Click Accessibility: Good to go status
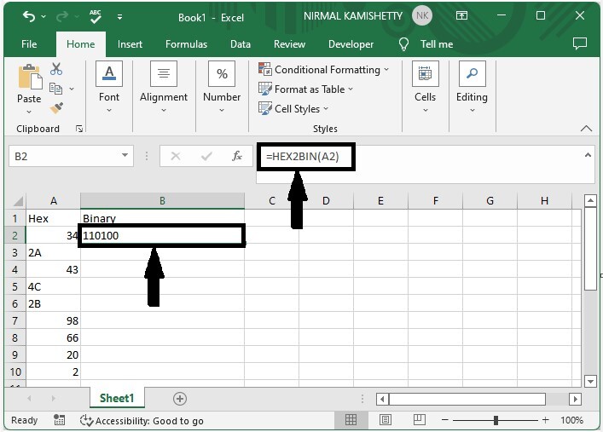 point(142,421)
